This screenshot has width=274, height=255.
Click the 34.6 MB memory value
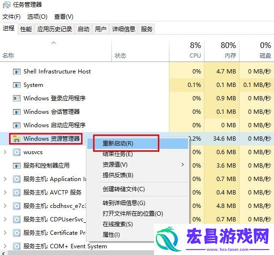pyautogui.click(x=225, y=139)
